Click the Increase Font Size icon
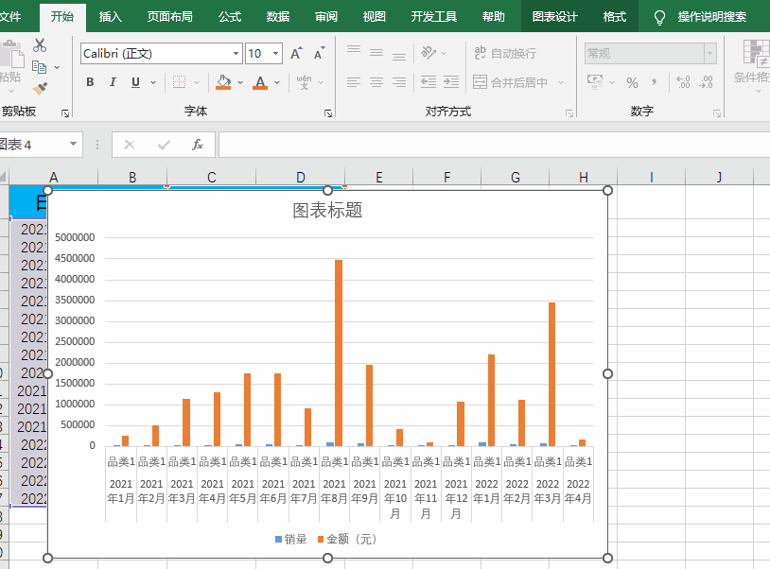Screen dimensions: 770x569 pyautogui.click(x=296, y=54)
